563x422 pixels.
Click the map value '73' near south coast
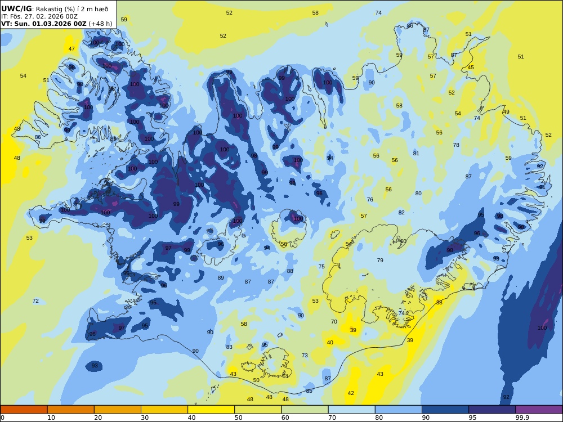click(305, 355)
